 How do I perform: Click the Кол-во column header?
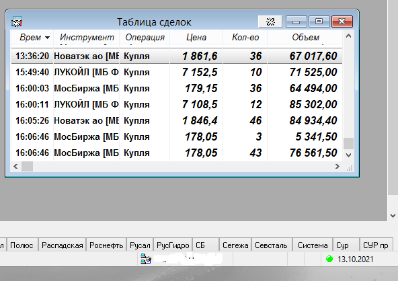(245, 38)
